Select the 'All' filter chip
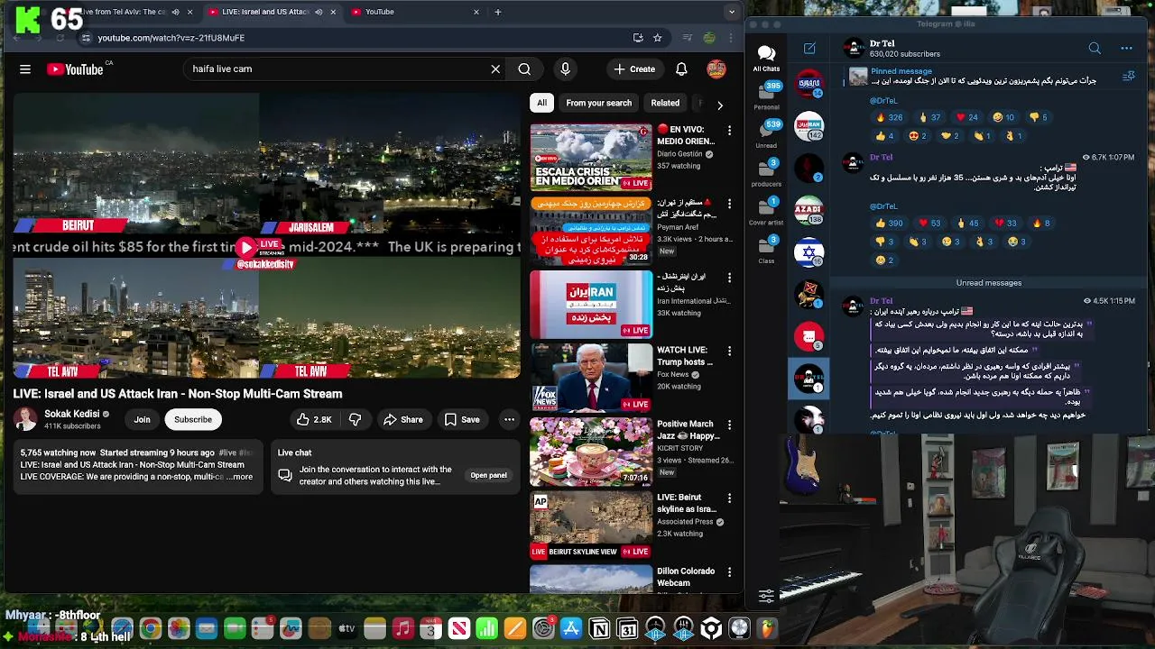 point(541,103)
